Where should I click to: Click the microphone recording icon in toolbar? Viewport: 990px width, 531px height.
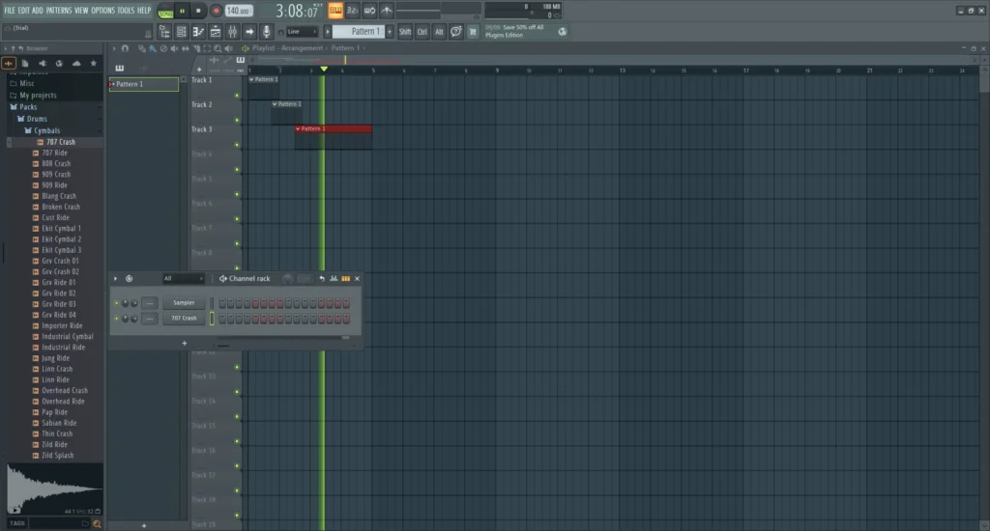[267, 32]
